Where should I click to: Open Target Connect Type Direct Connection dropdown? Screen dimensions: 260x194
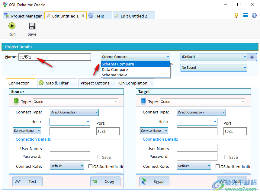201,112
